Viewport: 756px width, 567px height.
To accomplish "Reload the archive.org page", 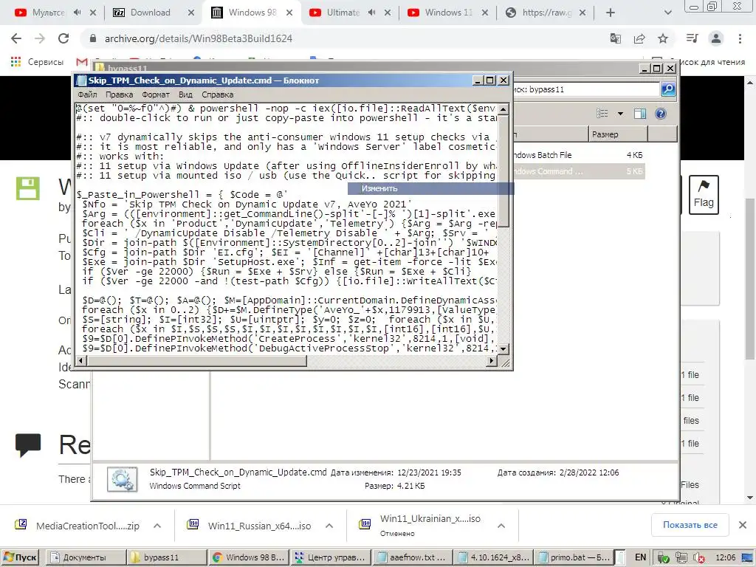I will [x=63, y=38].
